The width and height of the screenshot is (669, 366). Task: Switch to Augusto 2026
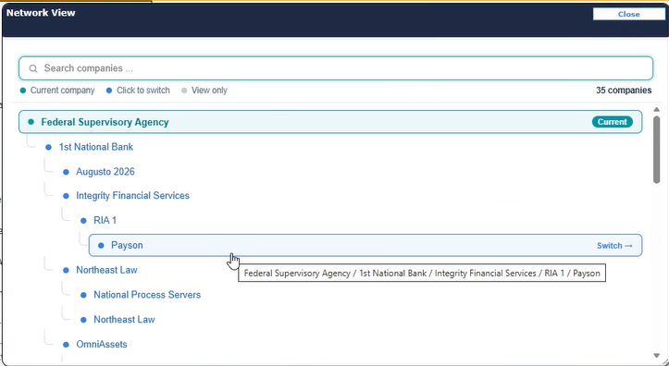(105, 172)
